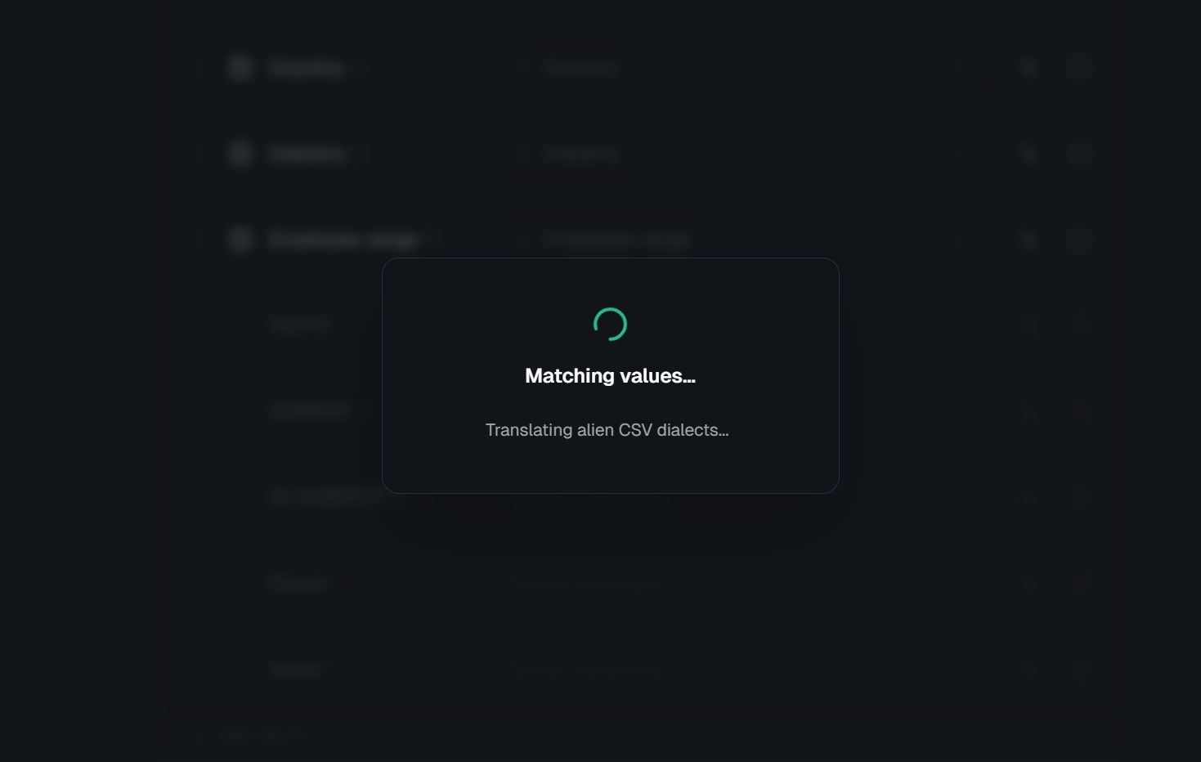
Task: Click the "Translating alien CSV dialects…" message
Action: (607, 430)
